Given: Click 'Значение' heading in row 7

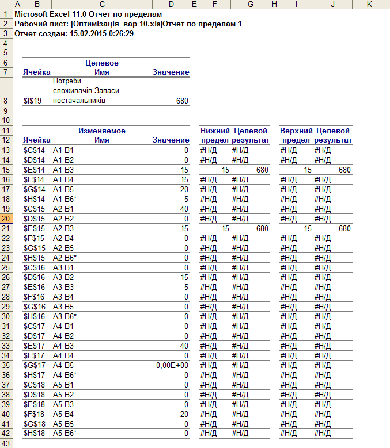Looking at the screenshot, I should 171,72.
